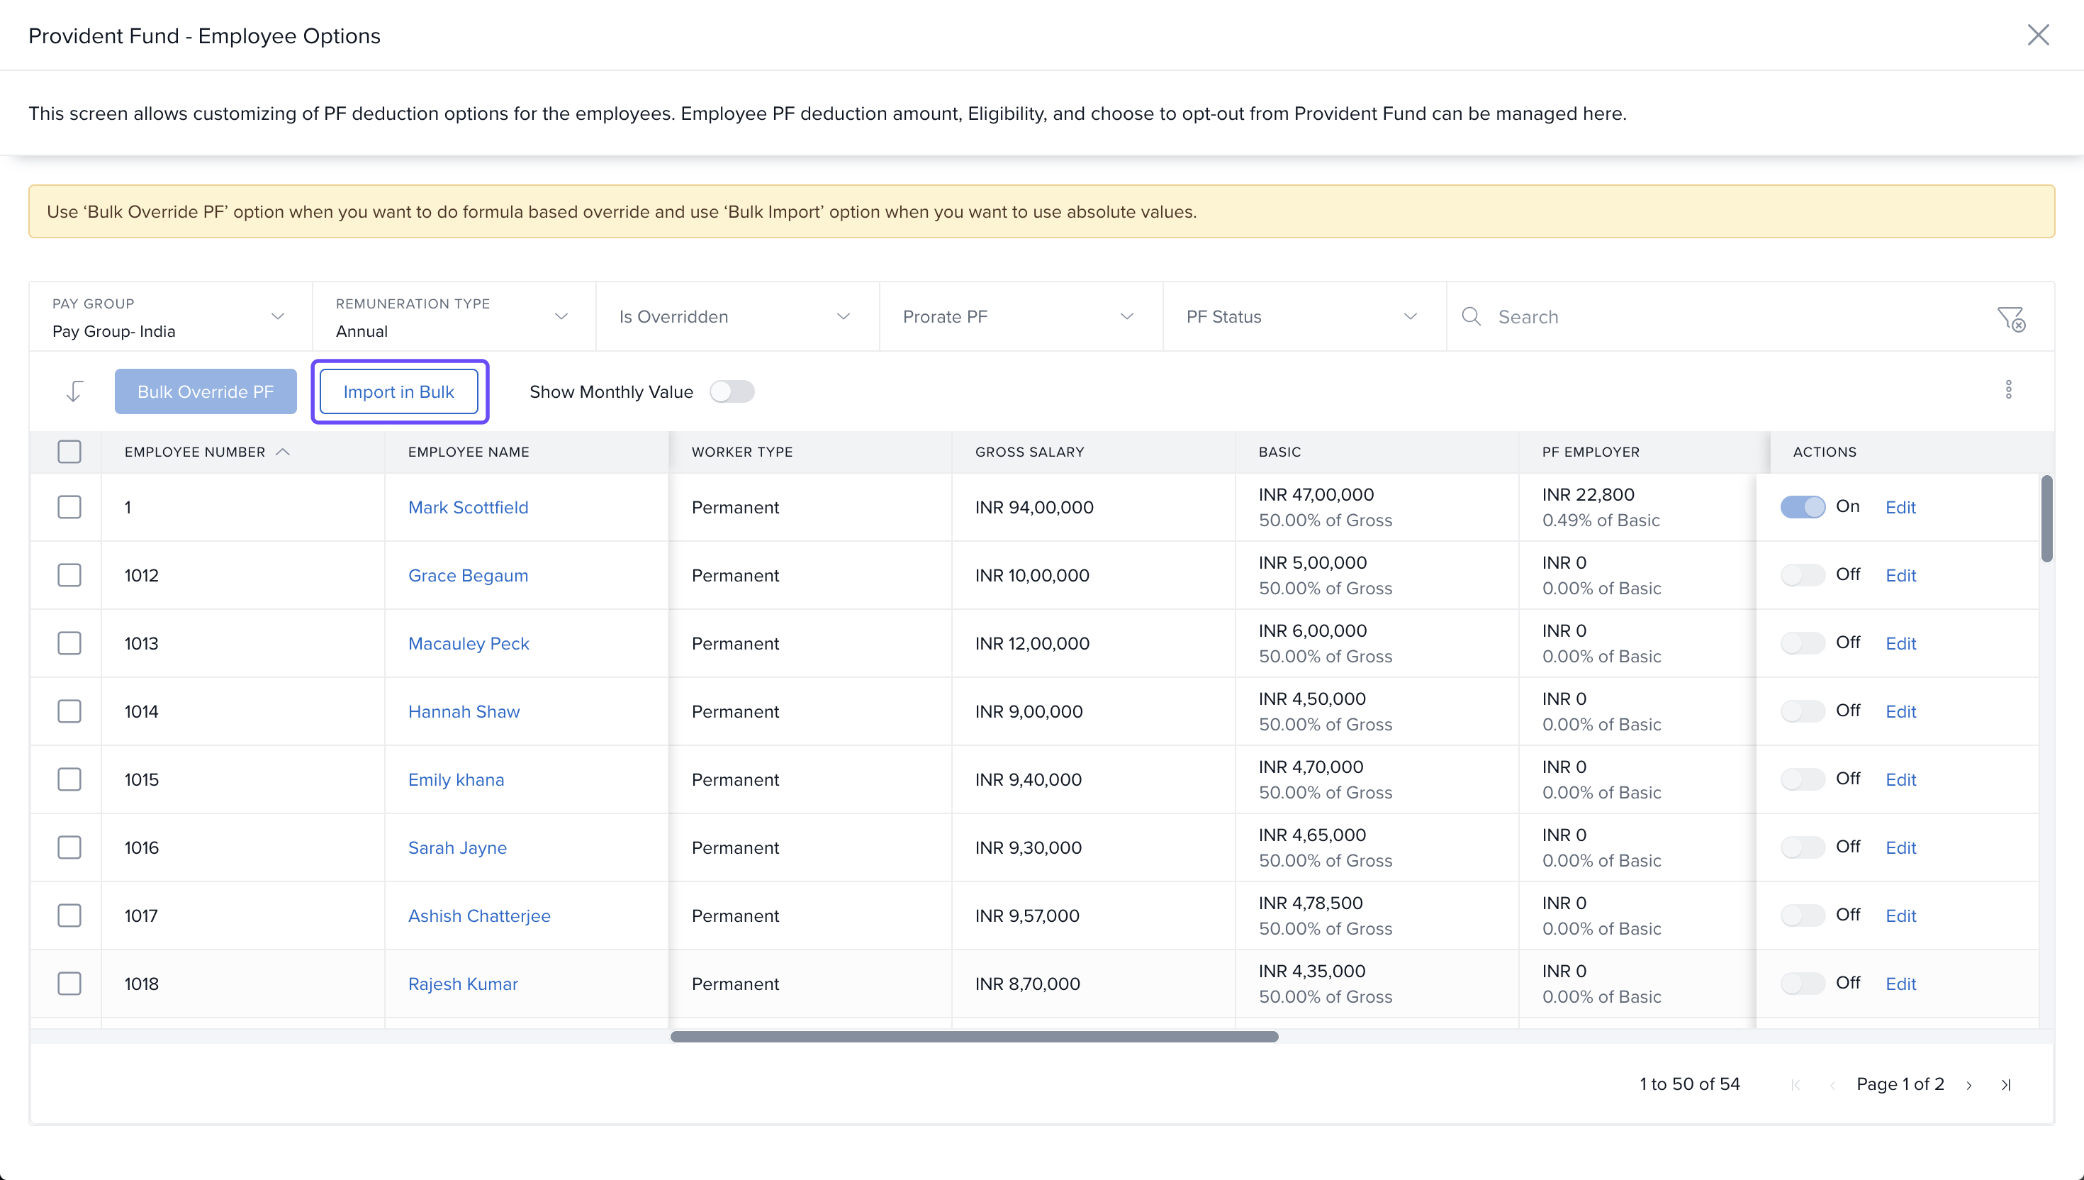Image resolution: width=2084 pixels, height=1180 pixels.
Task: Click Edit for Rajesh Kumar
Action: point(1899,984)
